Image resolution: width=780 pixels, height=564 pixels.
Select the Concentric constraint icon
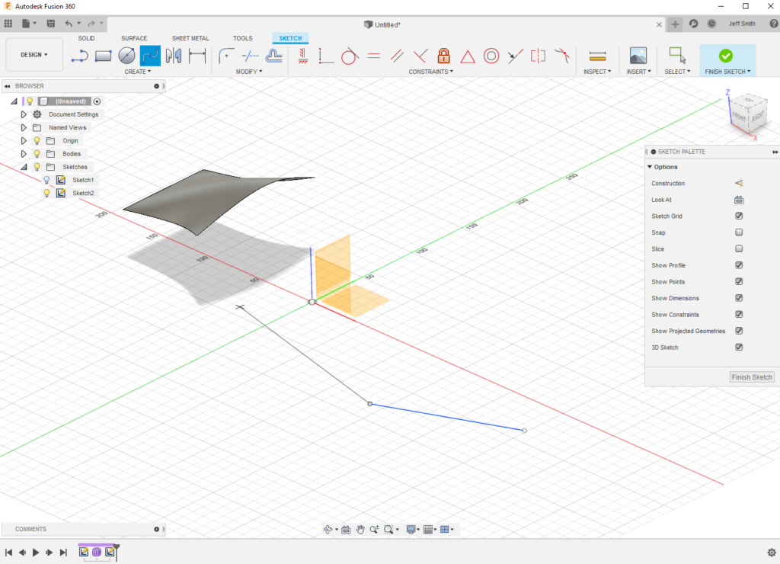pos(491,56)
